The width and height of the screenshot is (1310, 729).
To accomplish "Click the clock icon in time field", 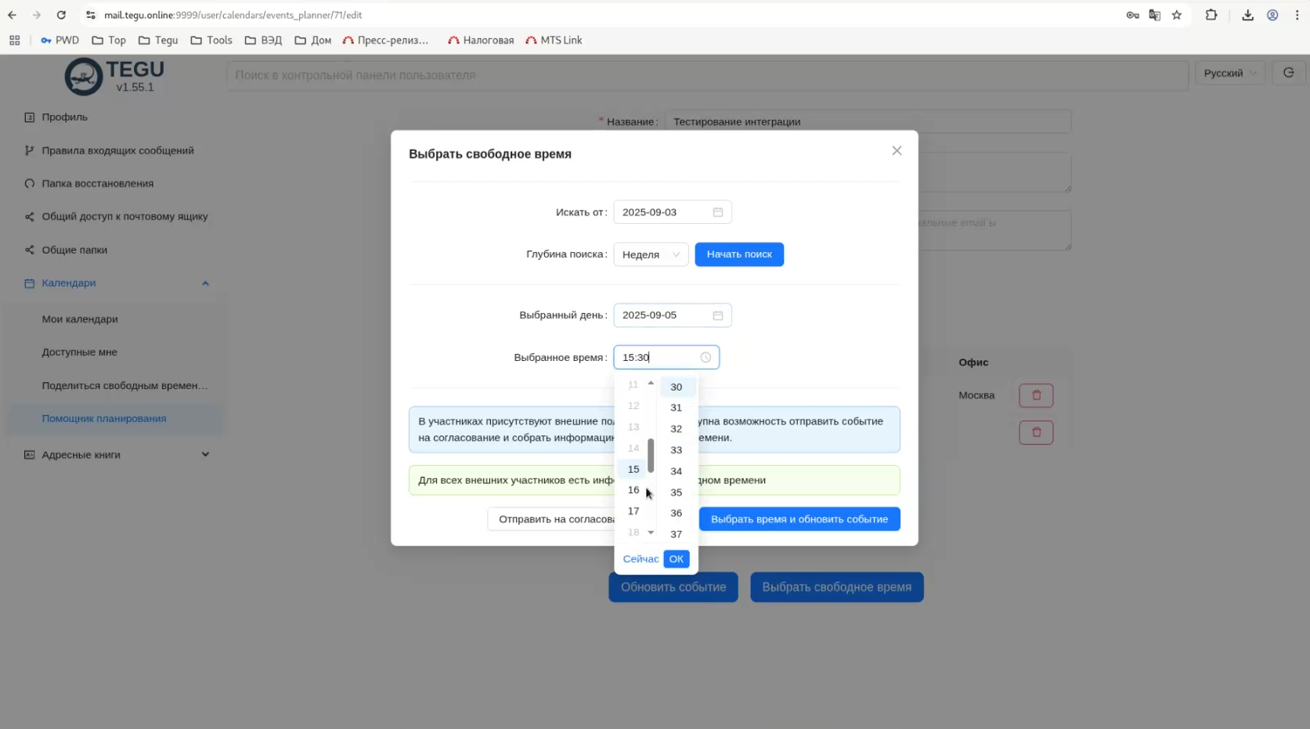I will click(x=706, y=357).
